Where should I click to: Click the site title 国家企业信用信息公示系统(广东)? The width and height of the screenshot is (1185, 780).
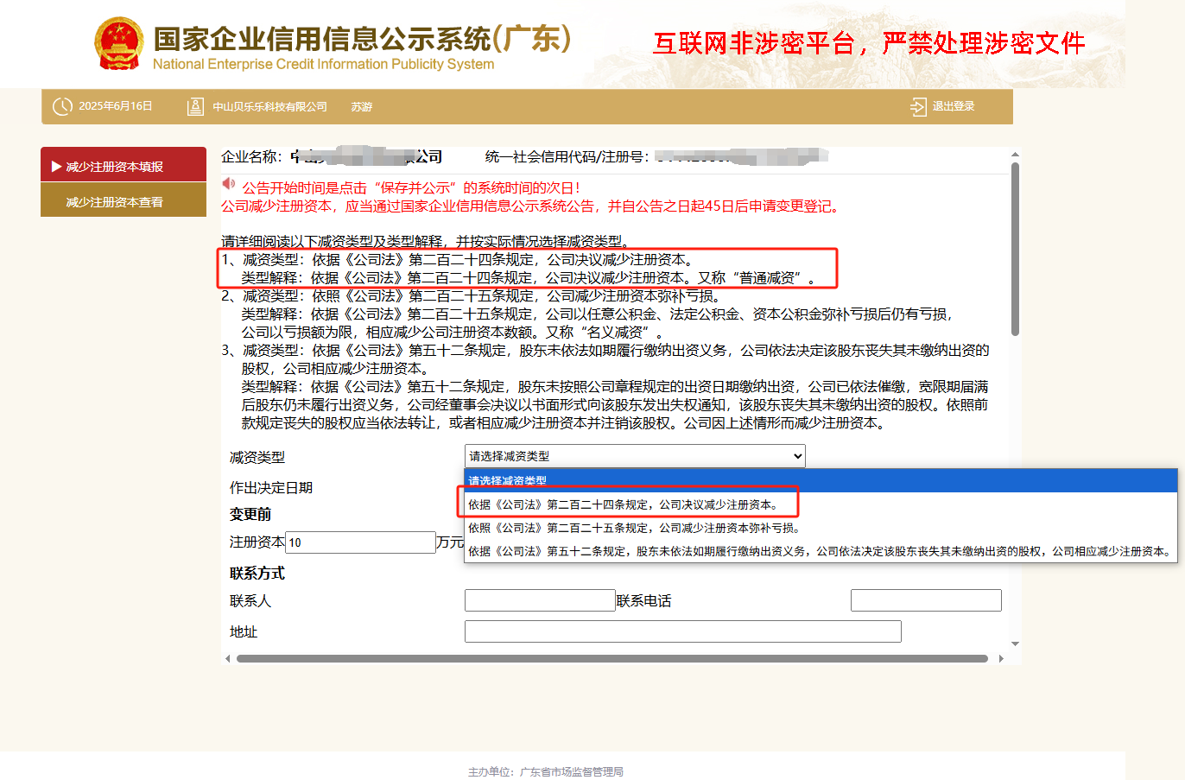(362, 39)
